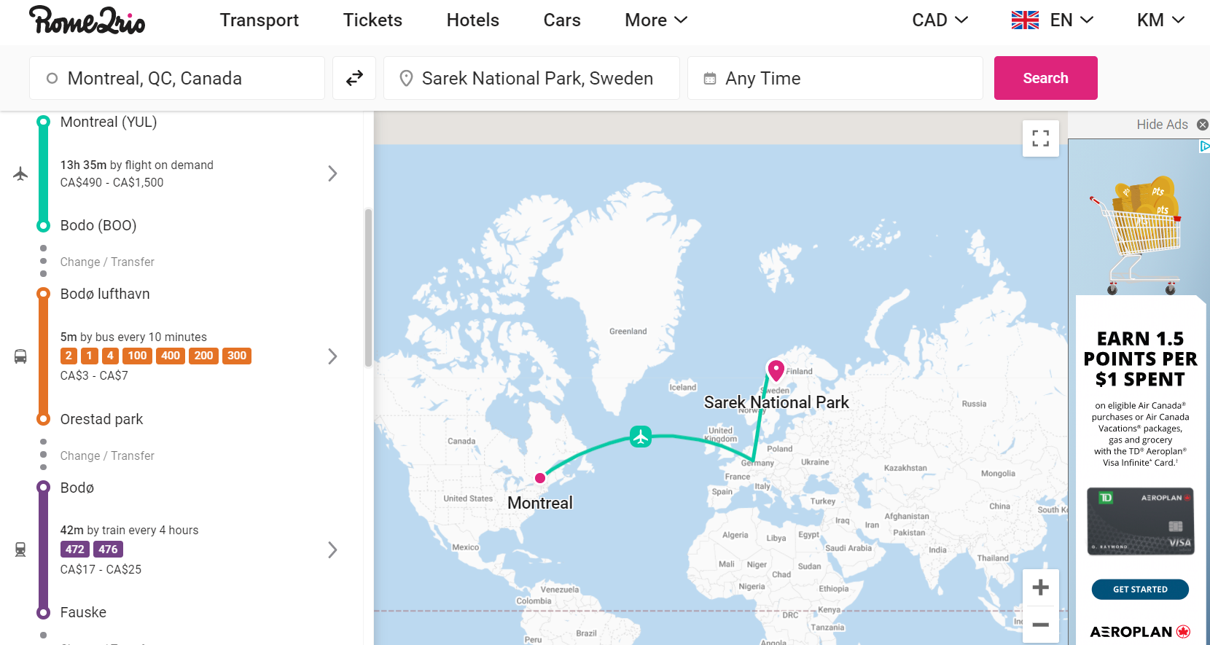Open the EN language dropdown

[1053, 20]
